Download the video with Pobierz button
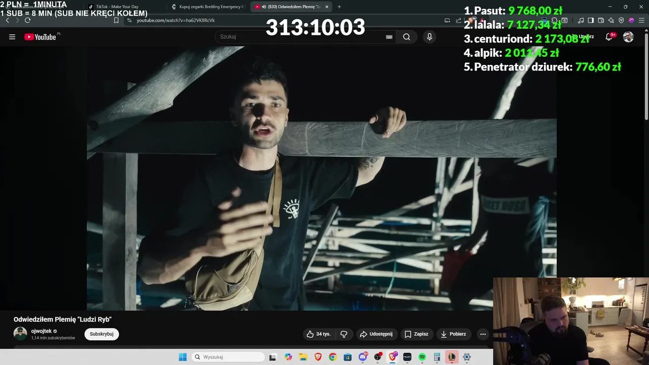The image size is (649, 365). click(454, 334)
